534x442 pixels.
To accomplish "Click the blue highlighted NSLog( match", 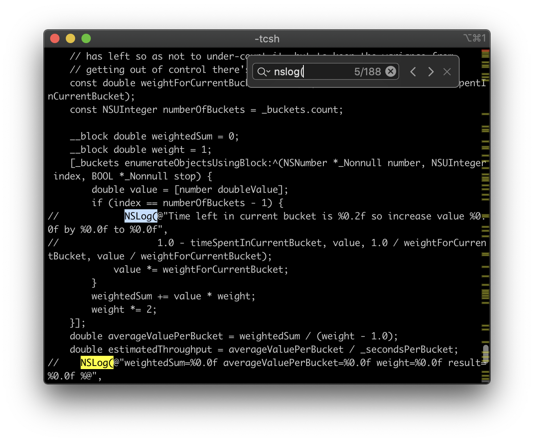I will (141, 216).
